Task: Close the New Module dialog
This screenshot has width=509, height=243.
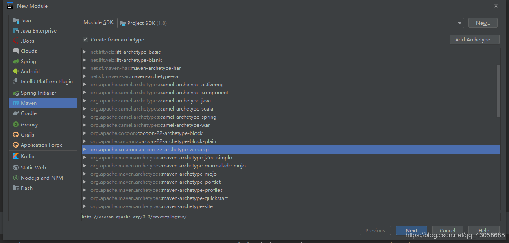Action: point(496,6)
